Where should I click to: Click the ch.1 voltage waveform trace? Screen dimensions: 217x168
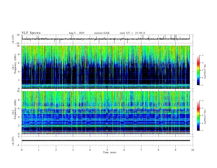105,39
